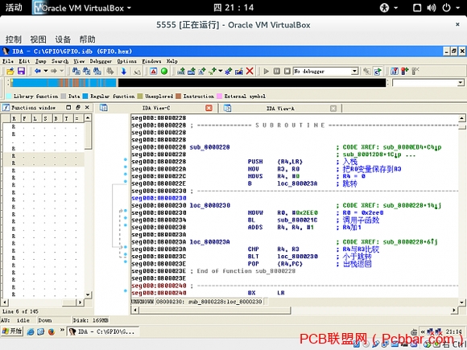
Task: Toggle breakpoint dot beside MOV R3, R0 line
Action: click(126, 167)
